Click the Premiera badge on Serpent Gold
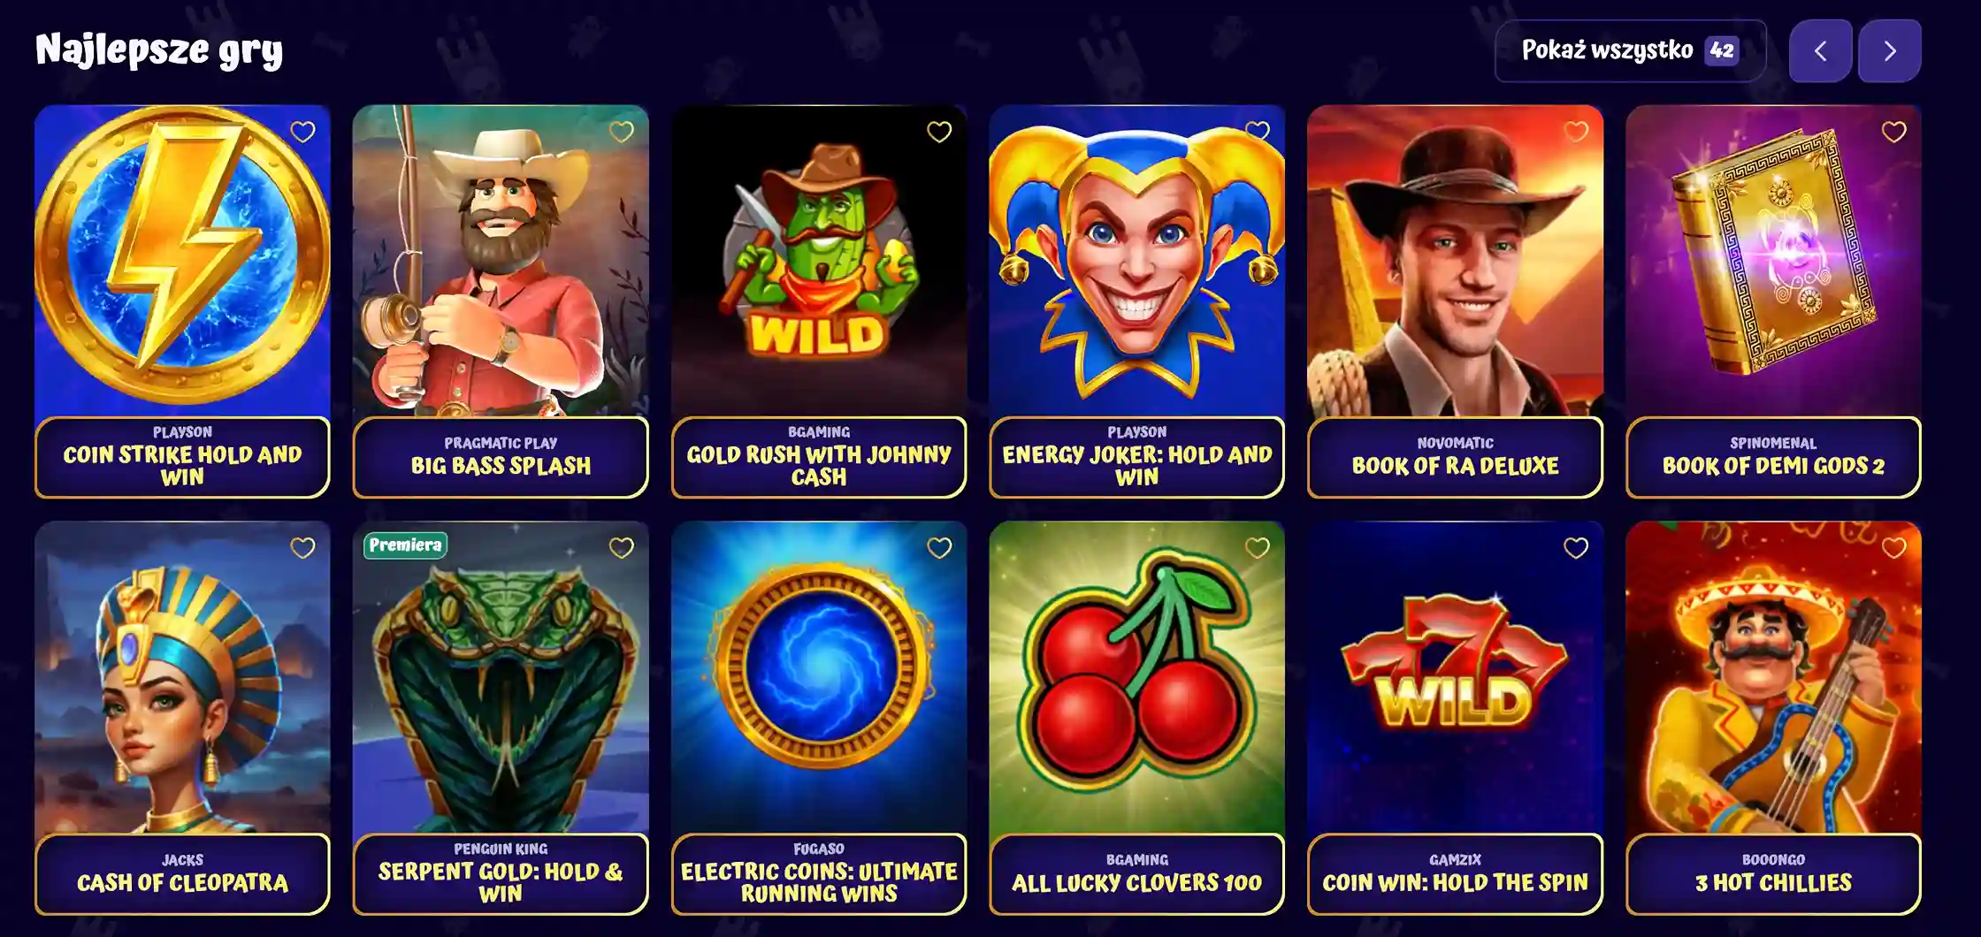 pyautogui.click(x=405, y=545)
